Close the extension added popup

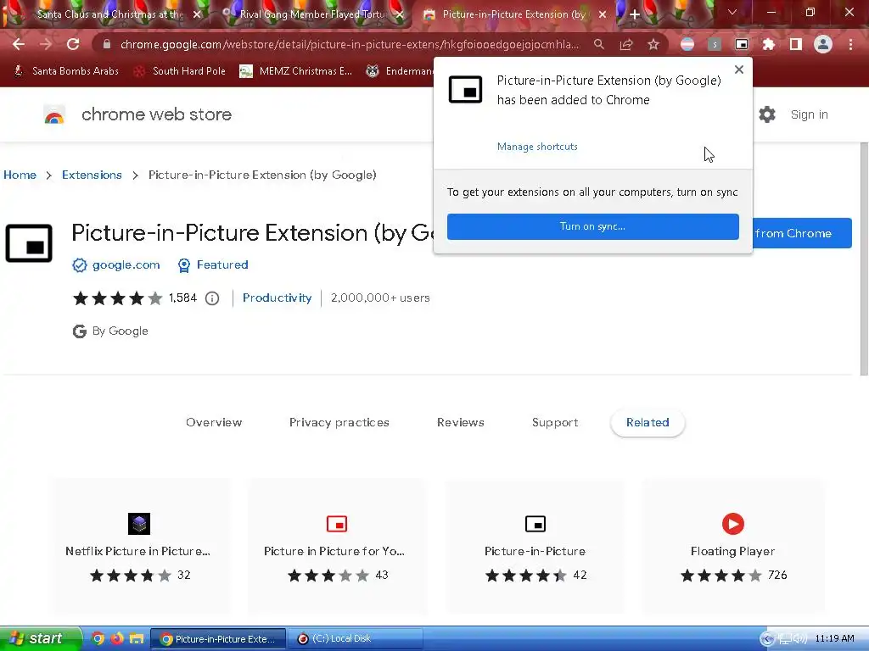(x=739, y=70)
